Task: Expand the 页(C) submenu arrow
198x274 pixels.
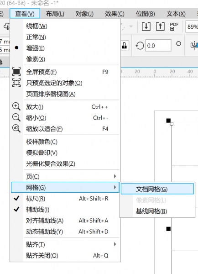Action: coord(115,176)
